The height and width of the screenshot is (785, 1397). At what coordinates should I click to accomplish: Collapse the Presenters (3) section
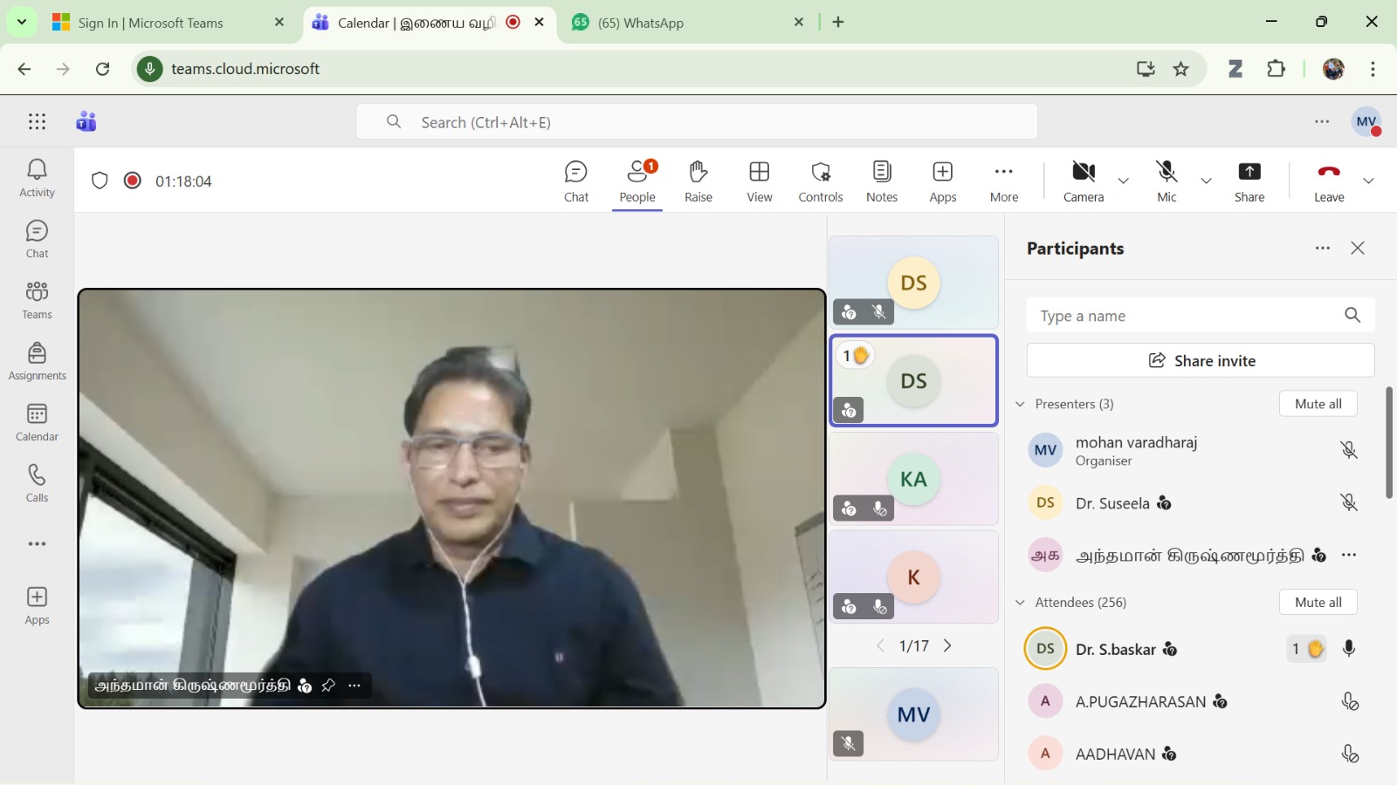coord(1020,404)
